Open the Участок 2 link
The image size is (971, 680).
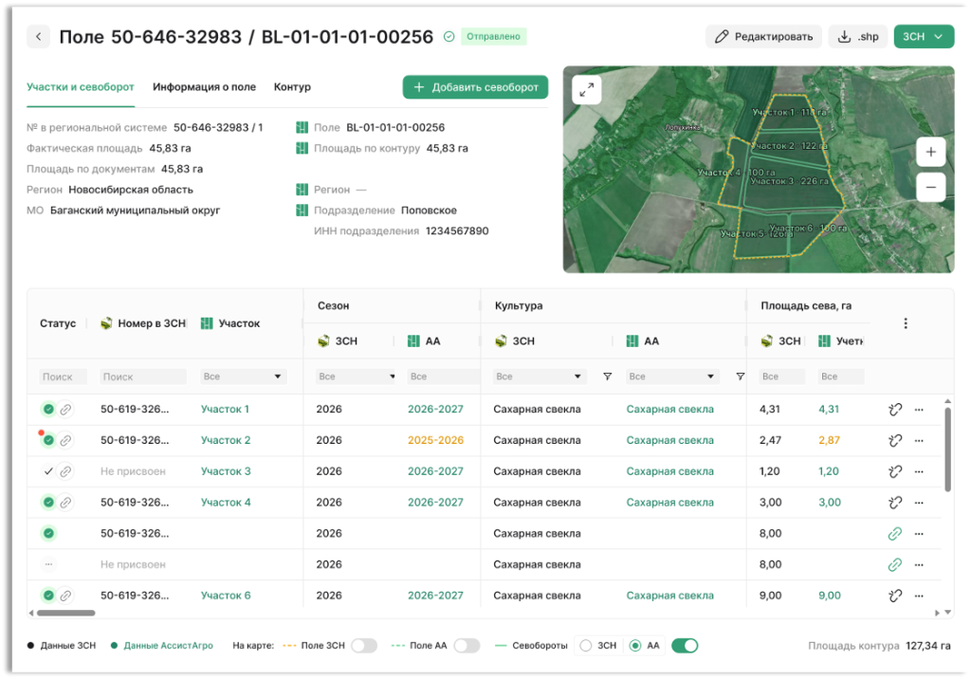pyautogui.click(x=226, y=440)
